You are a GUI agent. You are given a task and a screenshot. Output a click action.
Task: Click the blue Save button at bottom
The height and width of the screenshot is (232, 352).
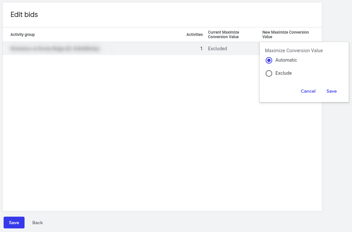pyautogui.click(x=14, y=223)
